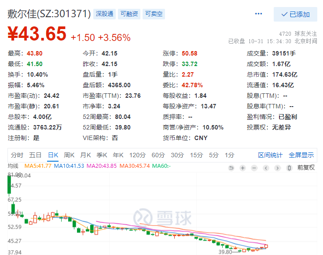Click the 总市值 value 174.63亿

pyautogui.click(x=285, y=74)
